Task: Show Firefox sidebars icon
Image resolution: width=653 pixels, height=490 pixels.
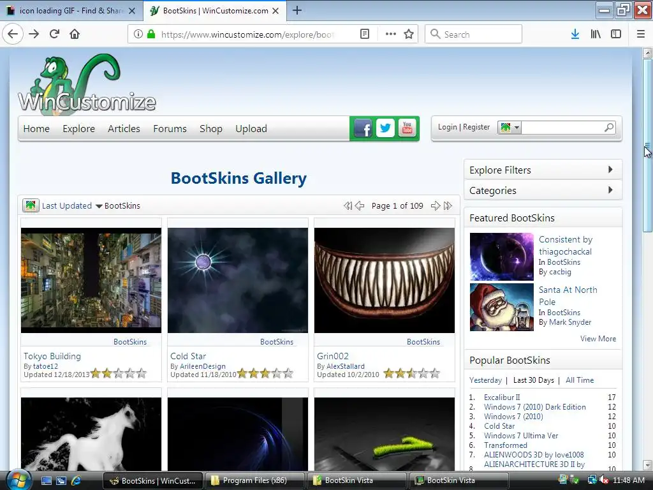Action: [616, 34]
